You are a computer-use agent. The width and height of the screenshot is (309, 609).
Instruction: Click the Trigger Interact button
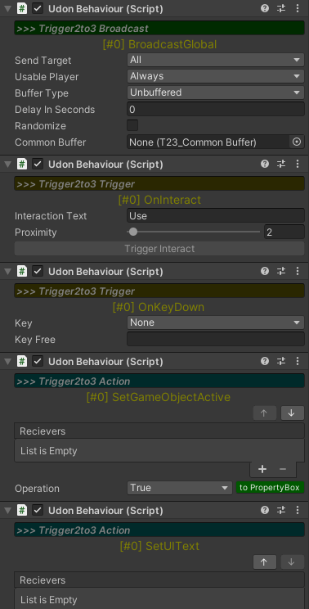coord(159,249)
